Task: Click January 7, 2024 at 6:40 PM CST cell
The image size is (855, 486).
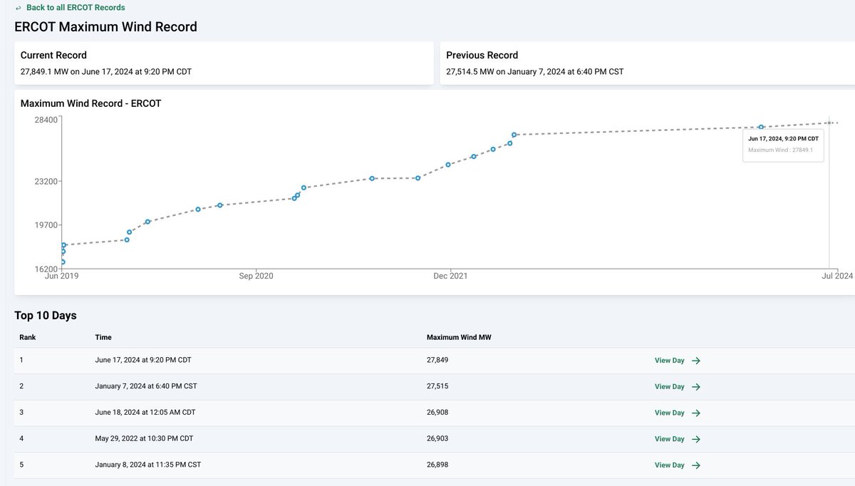Action: pos(146,386)
